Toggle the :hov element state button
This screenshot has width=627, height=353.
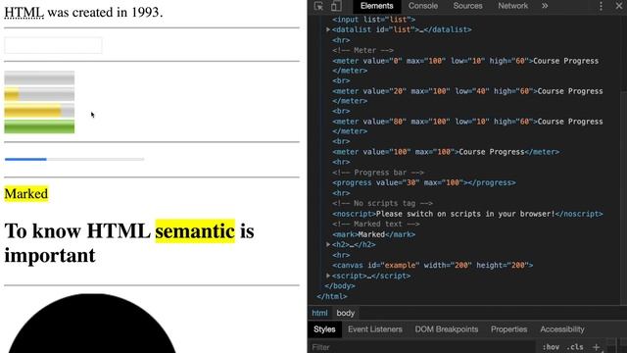pyautogui.click(x=551, y=347)
